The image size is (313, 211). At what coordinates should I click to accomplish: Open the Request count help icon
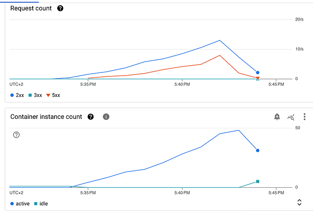[x=60, y=8]
